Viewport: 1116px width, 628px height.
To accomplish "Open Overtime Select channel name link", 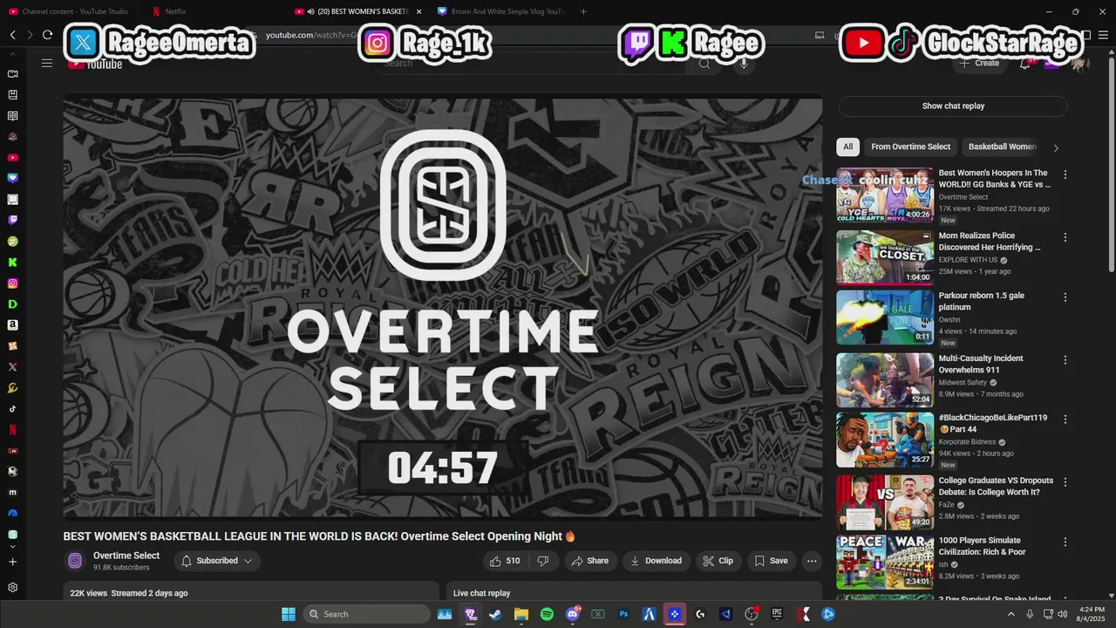I will tap(126, 556).
